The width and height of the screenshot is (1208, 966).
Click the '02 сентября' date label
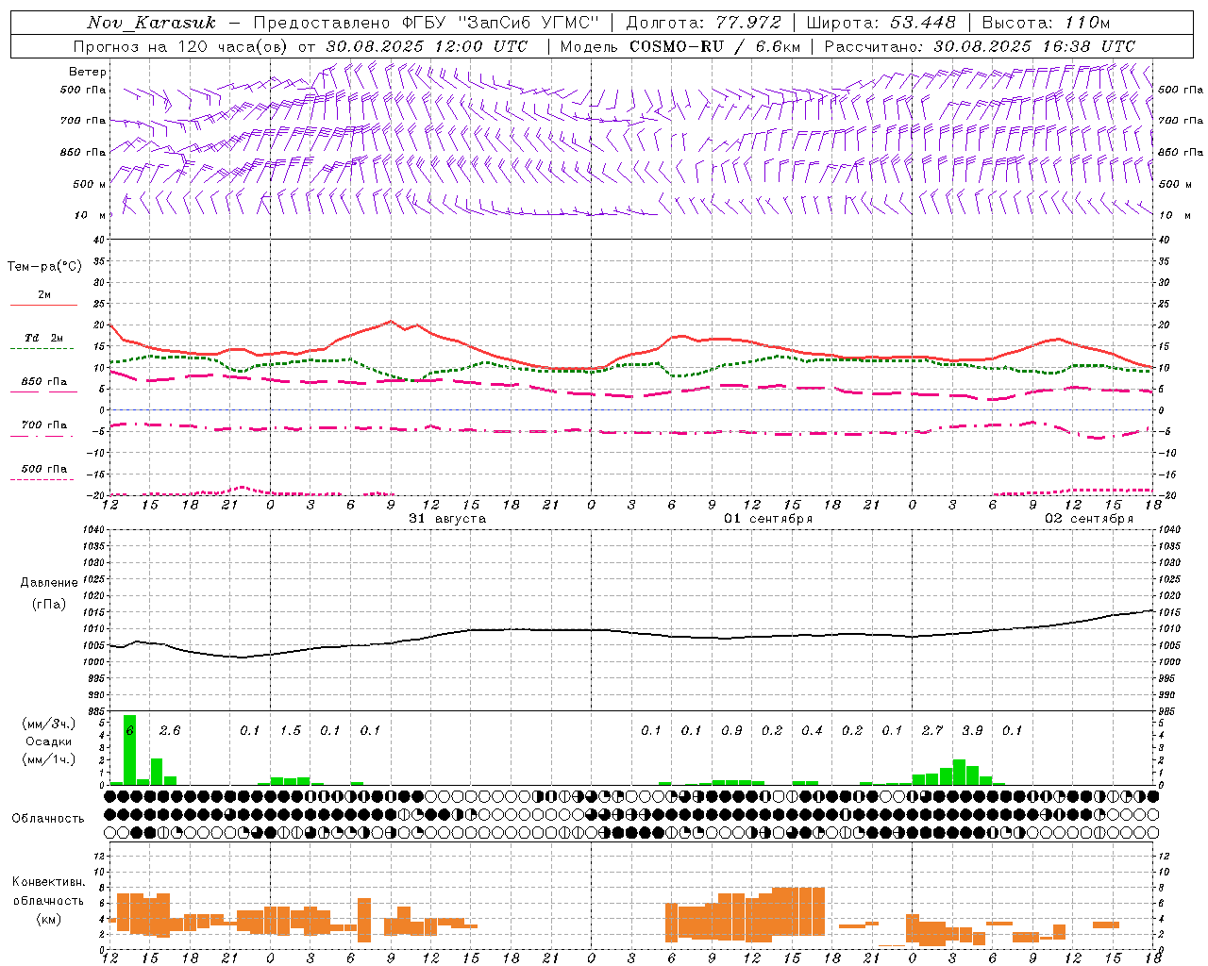pos(1089,519)
